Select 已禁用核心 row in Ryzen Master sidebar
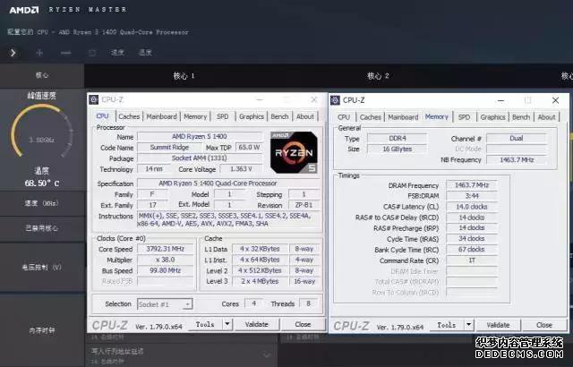Image resolution: width=573 pixels, height=367 pixels. pos(42,228)
